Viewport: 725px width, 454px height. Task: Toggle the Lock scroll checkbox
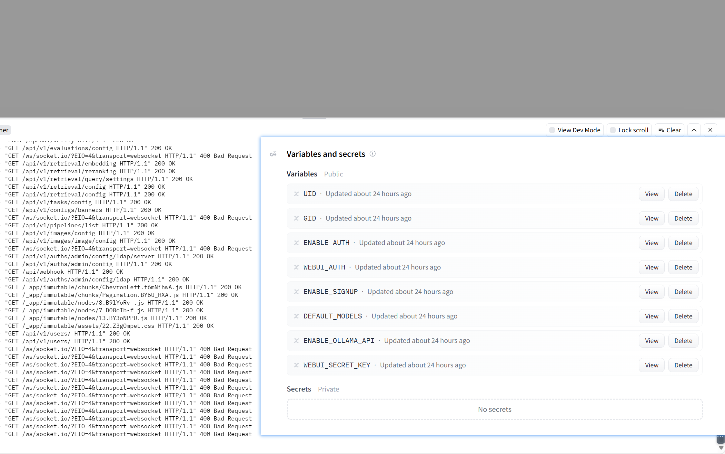tap(613, 130)
